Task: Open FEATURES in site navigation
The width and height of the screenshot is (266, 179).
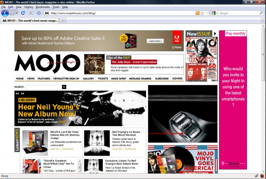Action: click(44, 79)
